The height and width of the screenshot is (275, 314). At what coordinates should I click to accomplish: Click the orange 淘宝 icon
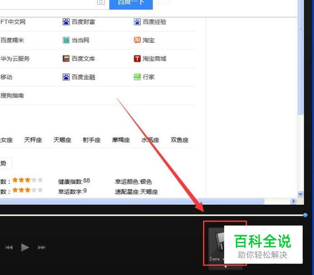(x=137, y=40)
